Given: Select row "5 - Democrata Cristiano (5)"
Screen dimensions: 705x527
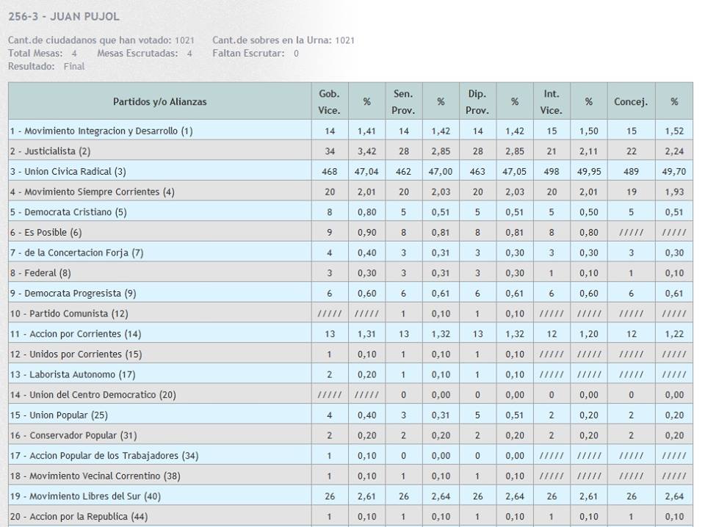Looking at the screenshot, I should [351, 211].
